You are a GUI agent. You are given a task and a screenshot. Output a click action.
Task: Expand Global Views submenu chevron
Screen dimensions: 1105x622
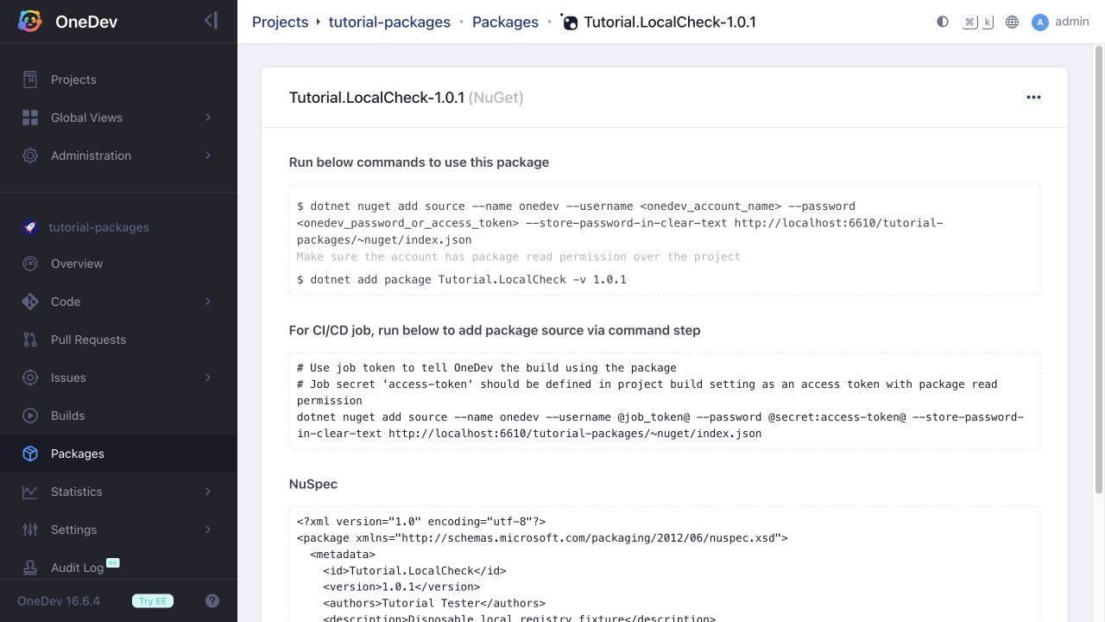pos(207,117)
